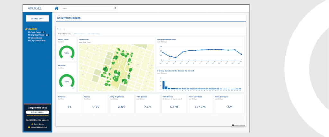This screenshot has height=137, width=329.
Task: Click the search magnifier icon
Action: [115, 8]
